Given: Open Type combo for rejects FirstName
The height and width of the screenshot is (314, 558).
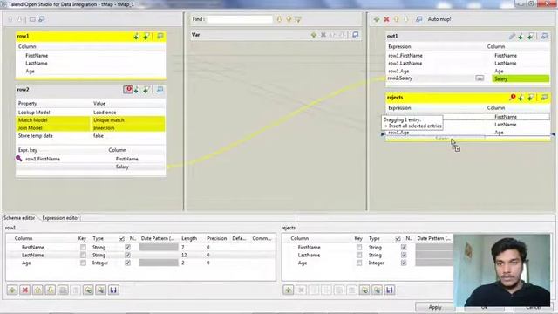Looking at the screenshot, I should [375, 247].
